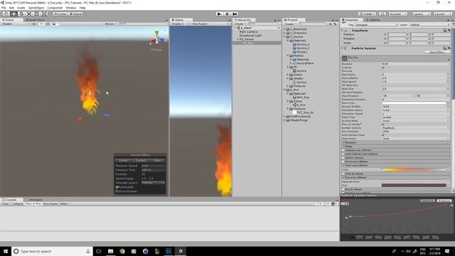This screenshot has height=256, width=455.
Task: Open Transform help book icon
Action: click(445, 30)
